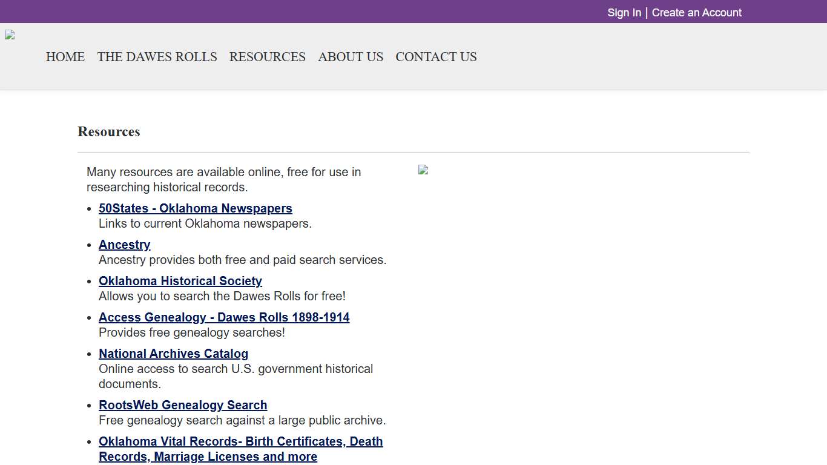This screenshot has width=827, height=465.
Task: Select Create an Account
Action: pyautogui.click(x=697, y=12)
